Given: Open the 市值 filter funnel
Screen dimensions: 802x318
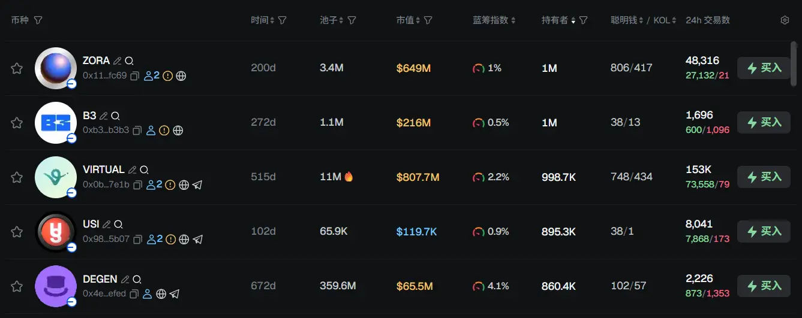Looking at the screenshot, I should point(428,20).
